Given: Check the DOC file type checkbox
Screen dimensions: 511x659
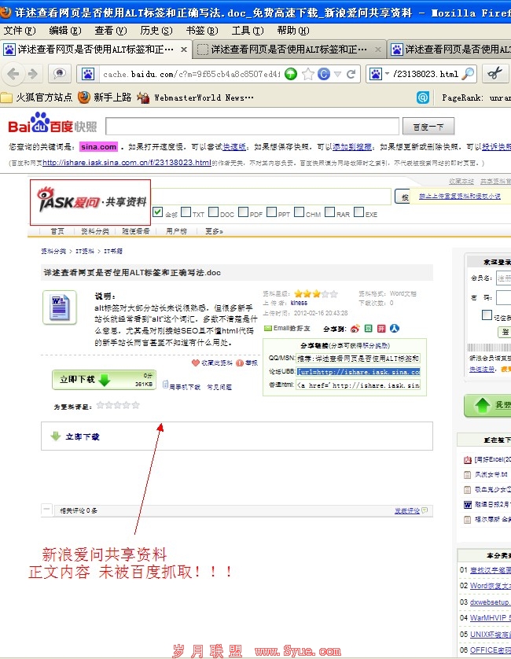Looking at the screenshot, I should tap(213, 212).
